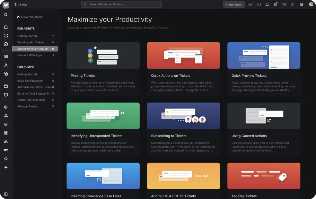Image resolution: width=316 pixels, height=199 pixels.
Task: Click the sparkle star icon in left rail
Action: 6,167
